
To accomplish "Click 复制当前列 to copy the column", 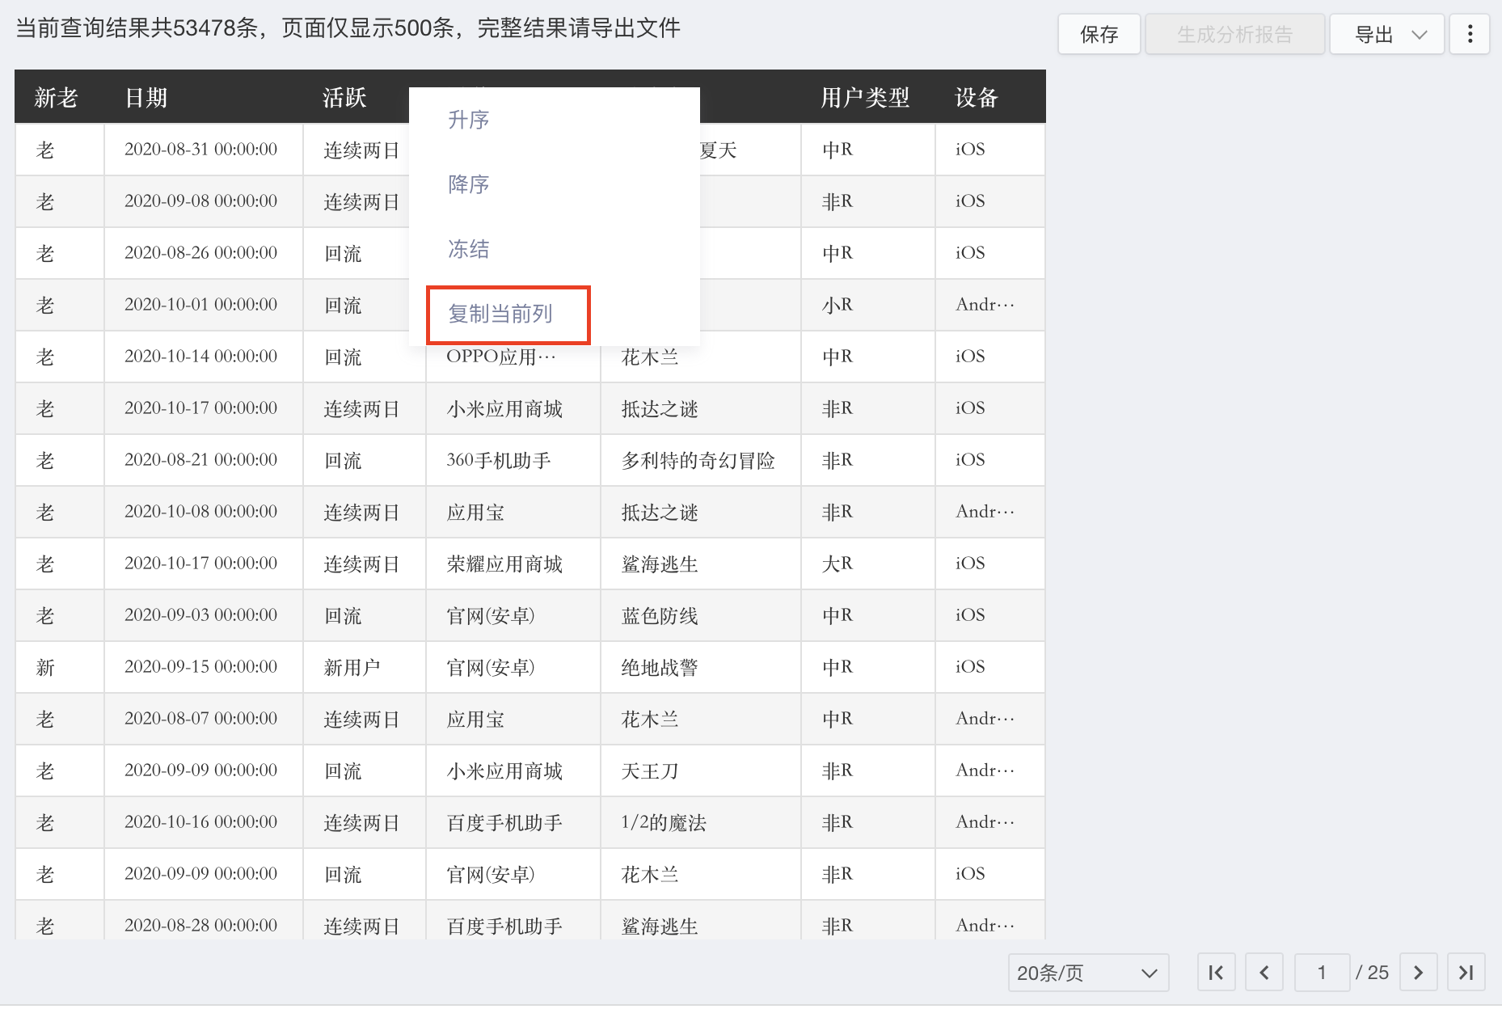I will pyautogui.click(x=501, y=315).
